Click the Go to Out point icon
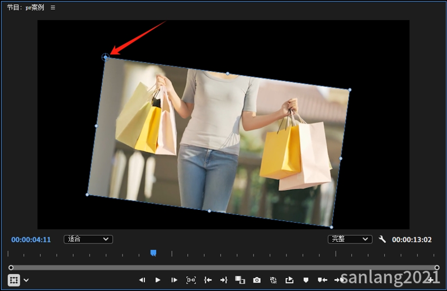Viewport: 447px width, 291px height. 224,280
